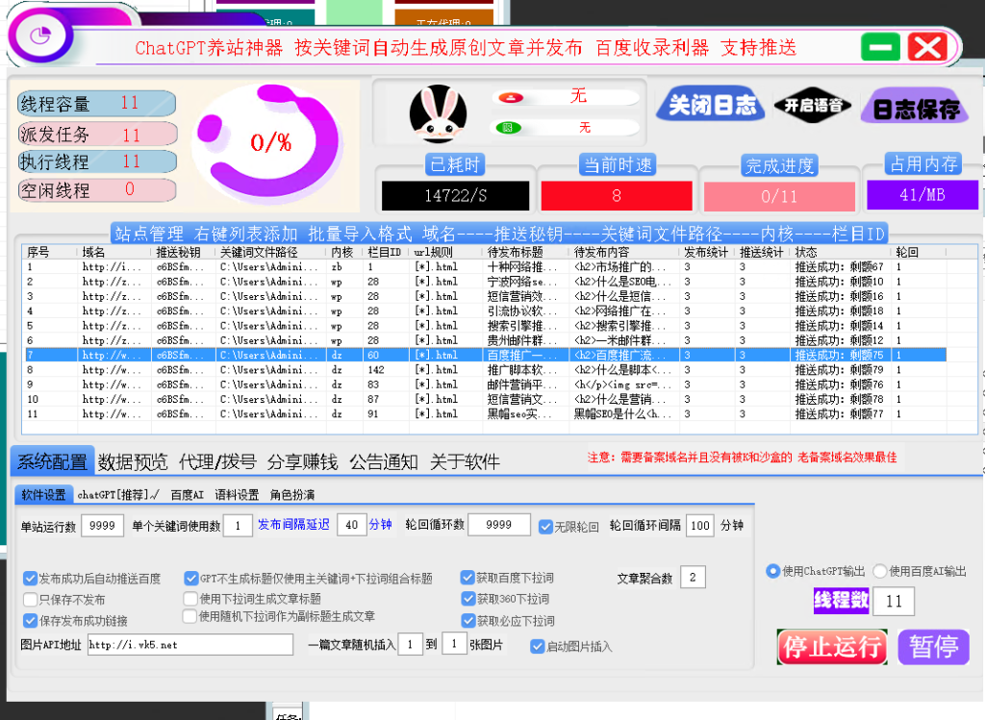
Task: Click the purple pie logo in the title bar
Action: pos(38,35)
